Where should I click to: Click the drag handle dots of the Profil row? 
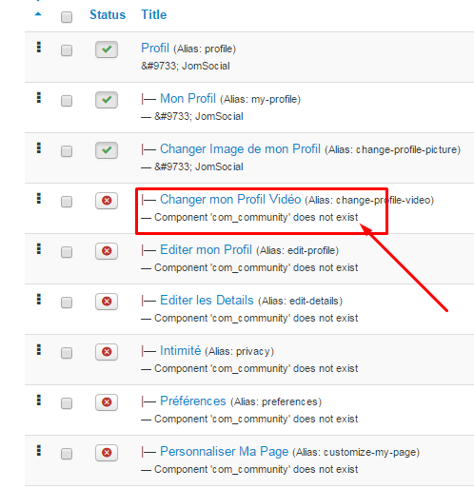click(39, 48)
